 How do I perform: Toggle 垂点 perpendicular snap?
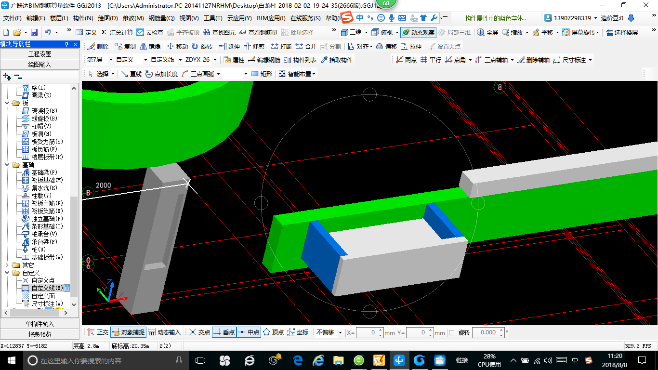pyautogui.click(x=224, y=332)
